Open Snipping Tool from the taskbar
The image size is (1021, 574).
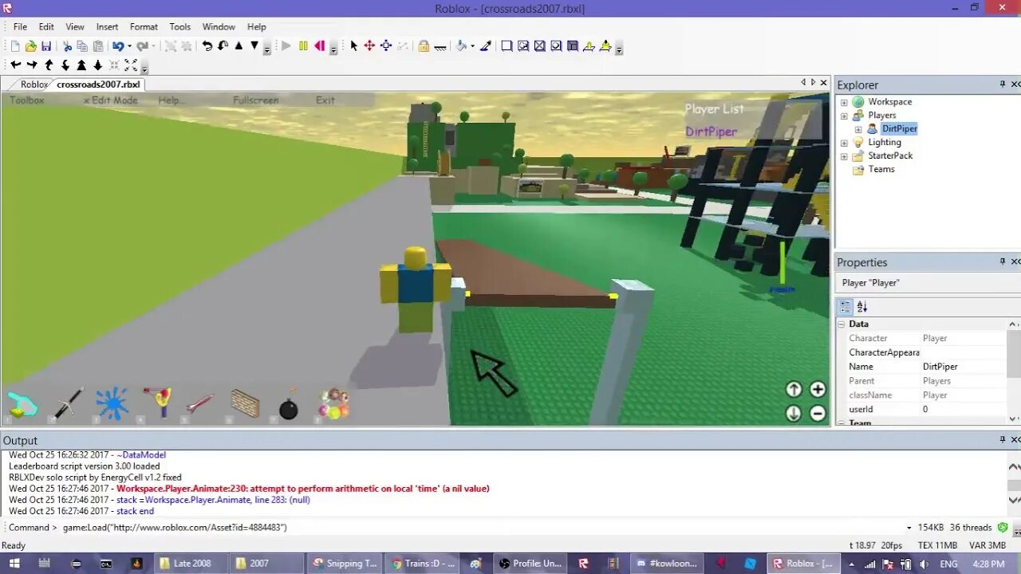(345, 563)
